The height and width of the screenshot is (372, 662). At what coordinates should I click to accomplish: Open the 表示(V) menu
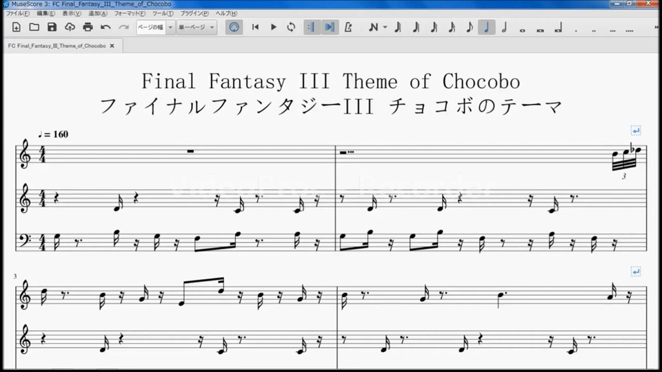point(71,14)
